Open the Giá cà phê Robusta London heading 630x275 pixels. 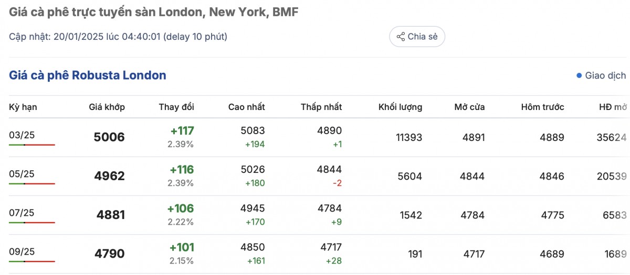pyautogui.click(x=88, y=75)
